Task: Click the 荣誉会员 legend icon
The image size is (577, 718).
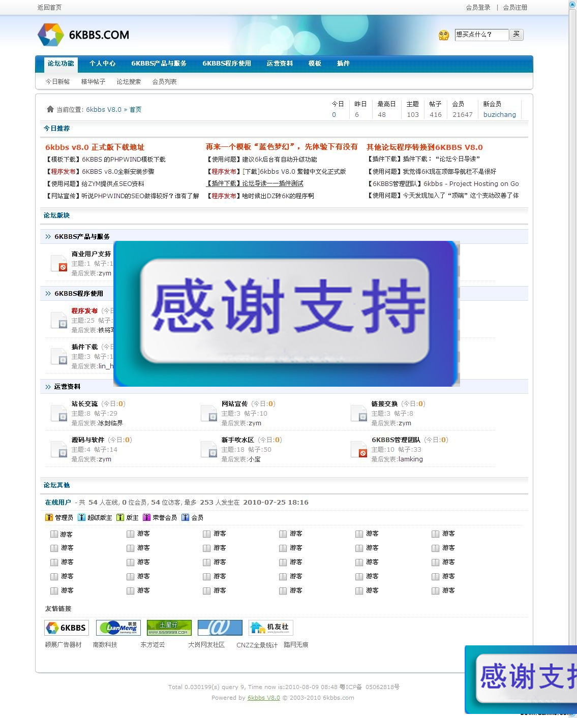Action: tap(146, 517)
